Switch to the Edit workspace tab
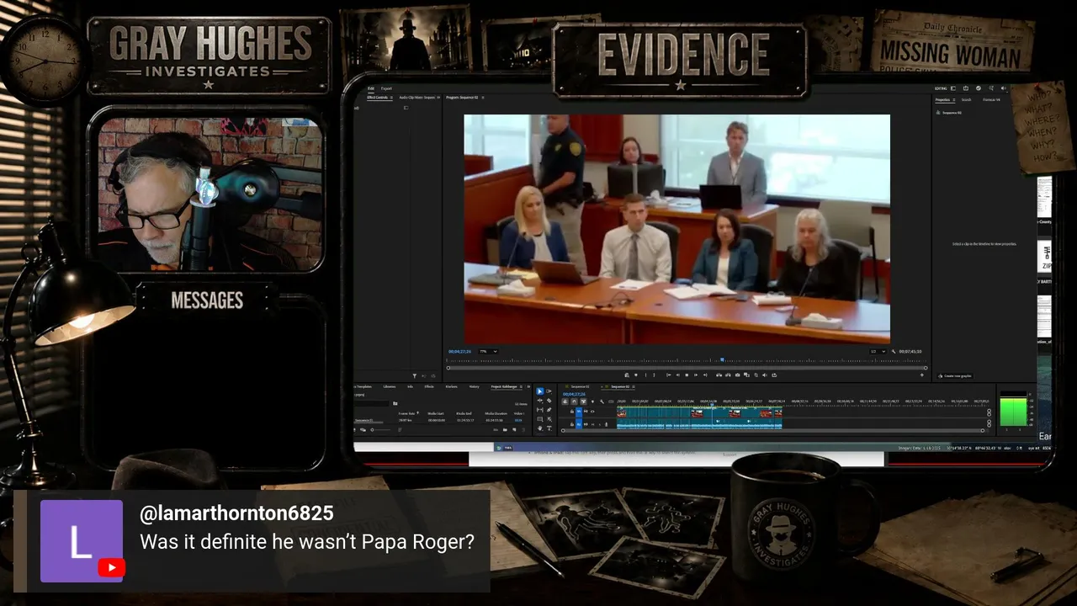The height and width of the screenshot is (606, 1077). (x=371, y=88)
